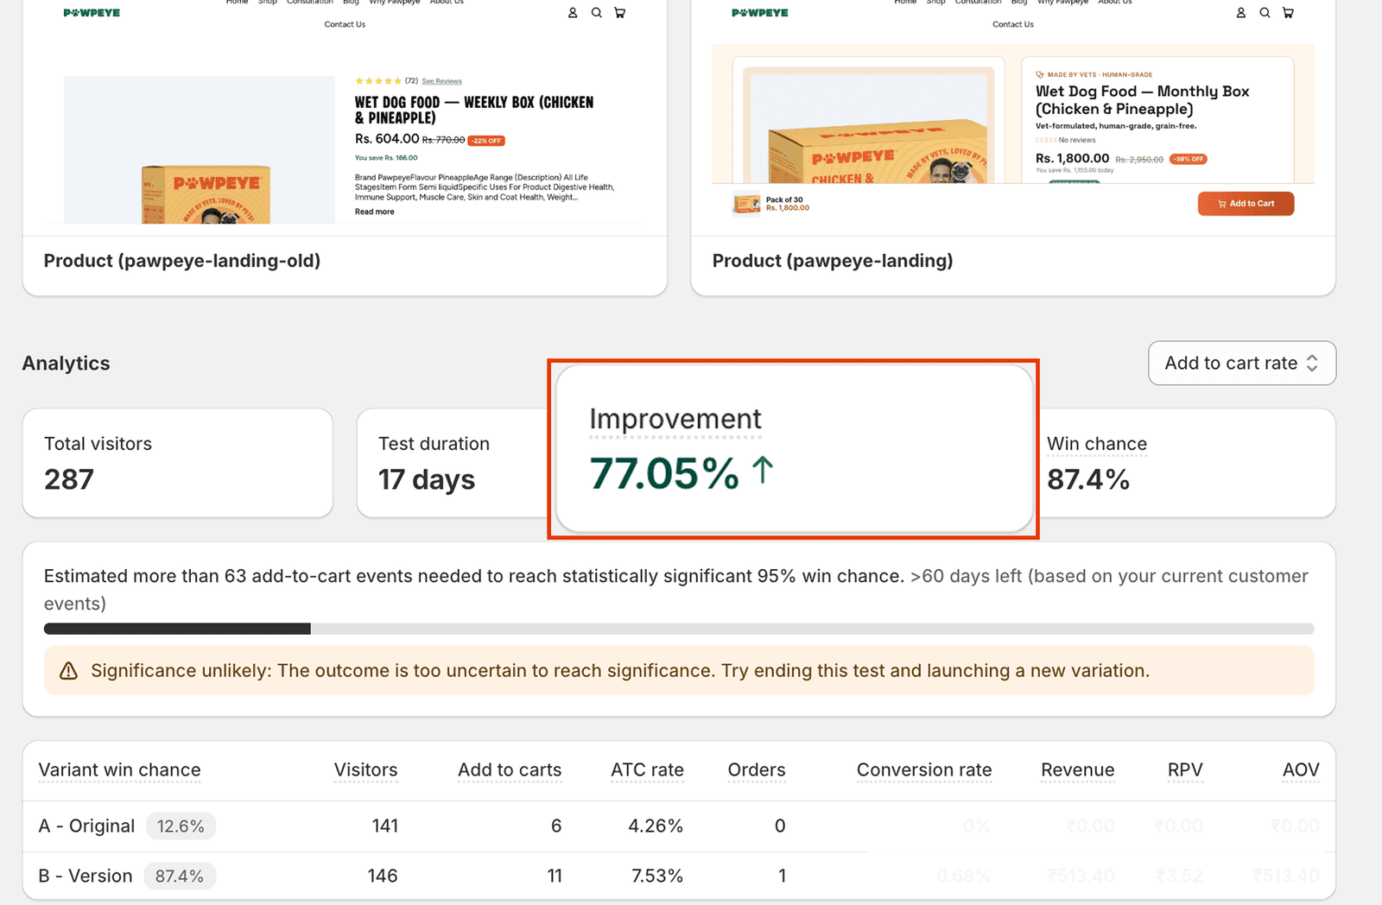This screenshot has height=905, width=1382.
Task: Click the account icon in pawpeye-landing-old preview
Action: 573,13
